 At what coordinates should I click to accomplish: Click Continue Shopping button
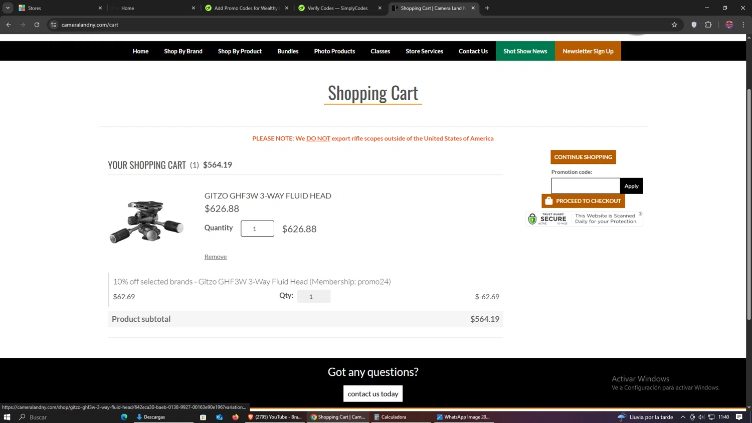tap(583, 157)
